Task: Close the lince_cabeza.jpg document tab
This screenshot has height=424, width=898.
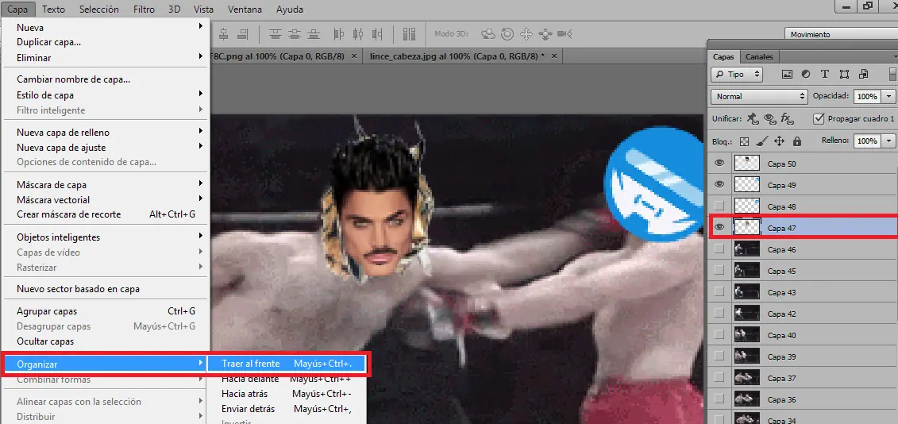Action: tap(553, 56)
